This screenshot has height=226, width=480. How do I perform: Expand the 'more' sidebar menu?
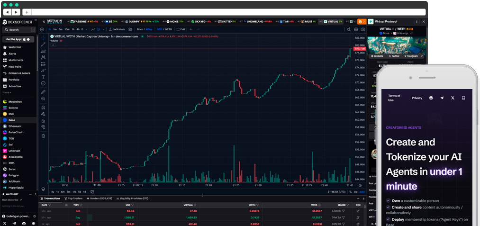click(x=7, y=92)
